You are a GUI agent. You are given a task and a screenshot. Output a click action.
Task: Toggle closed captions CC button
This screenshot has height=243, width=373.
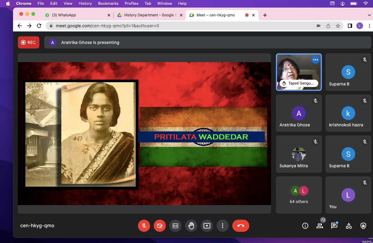pos(175,226)
